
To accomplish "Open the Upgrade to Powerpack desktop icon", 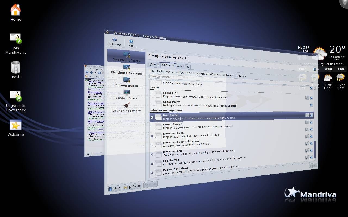I will click(x=16, y=101).
